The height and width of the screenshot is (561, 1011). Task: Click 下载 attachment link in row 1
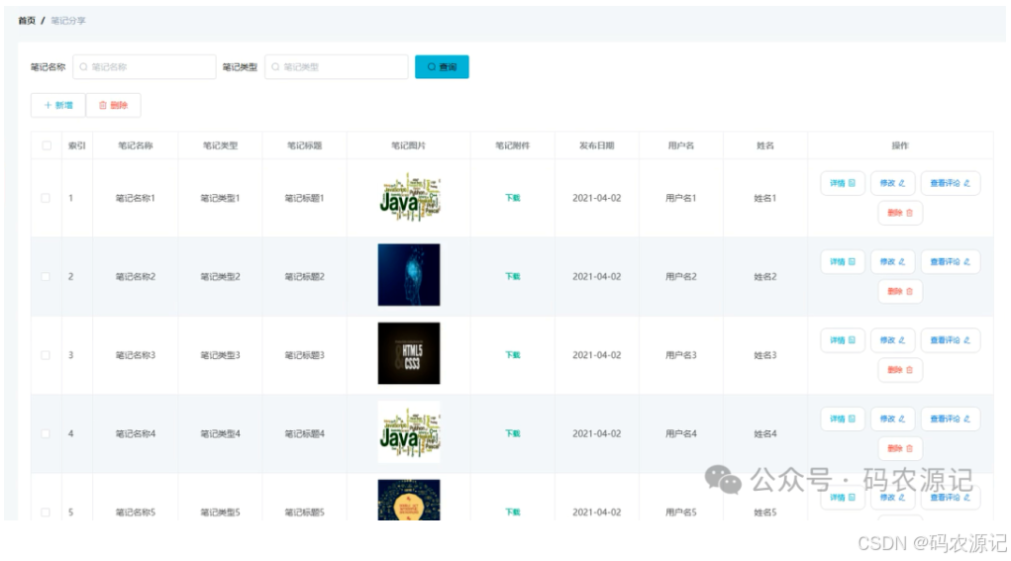(x=513, y=198)
